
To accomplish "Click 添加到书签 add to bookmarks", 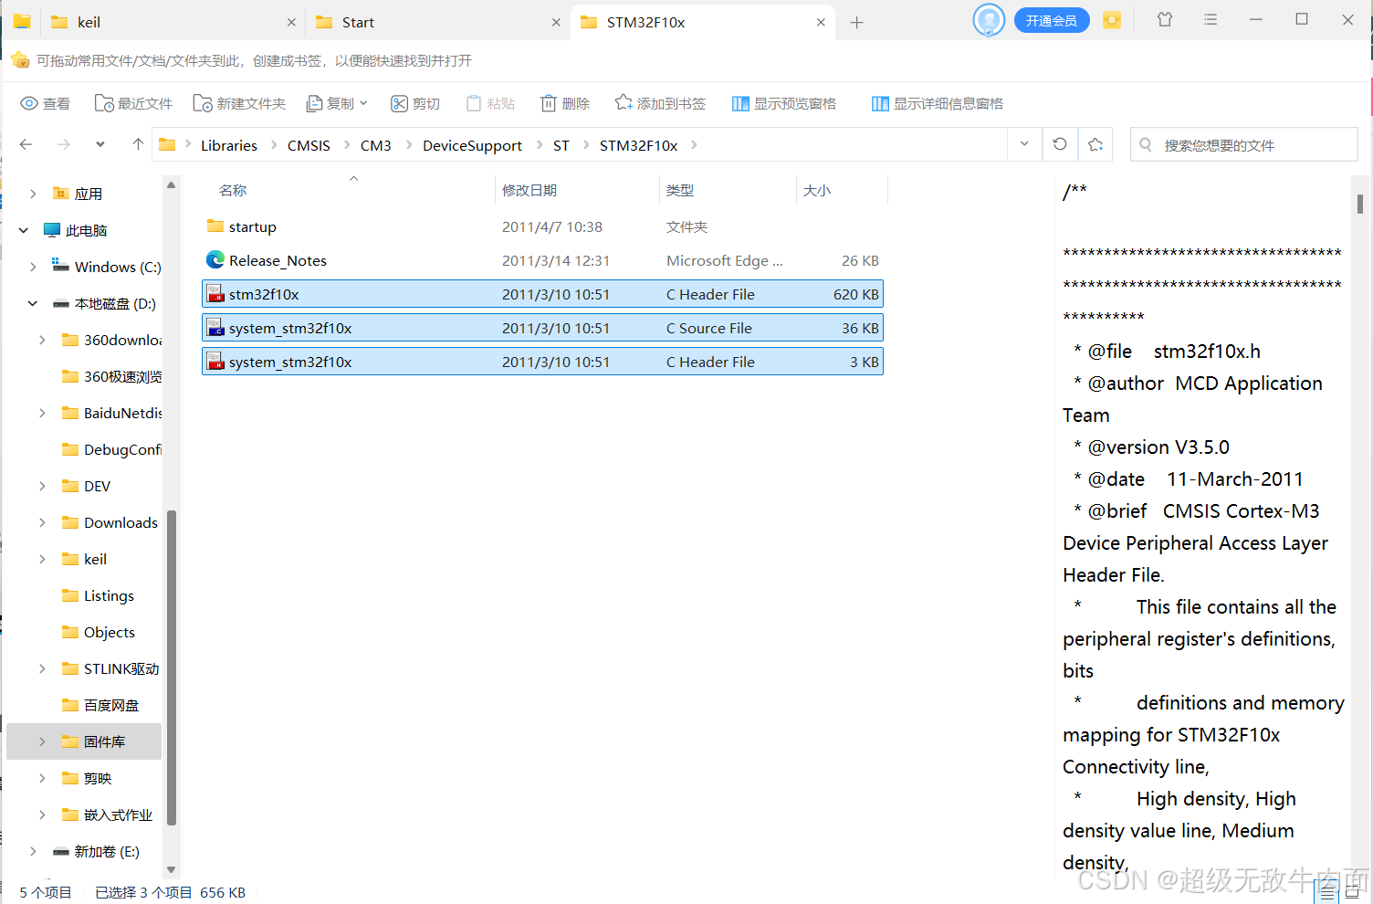I will click(660, 103).
